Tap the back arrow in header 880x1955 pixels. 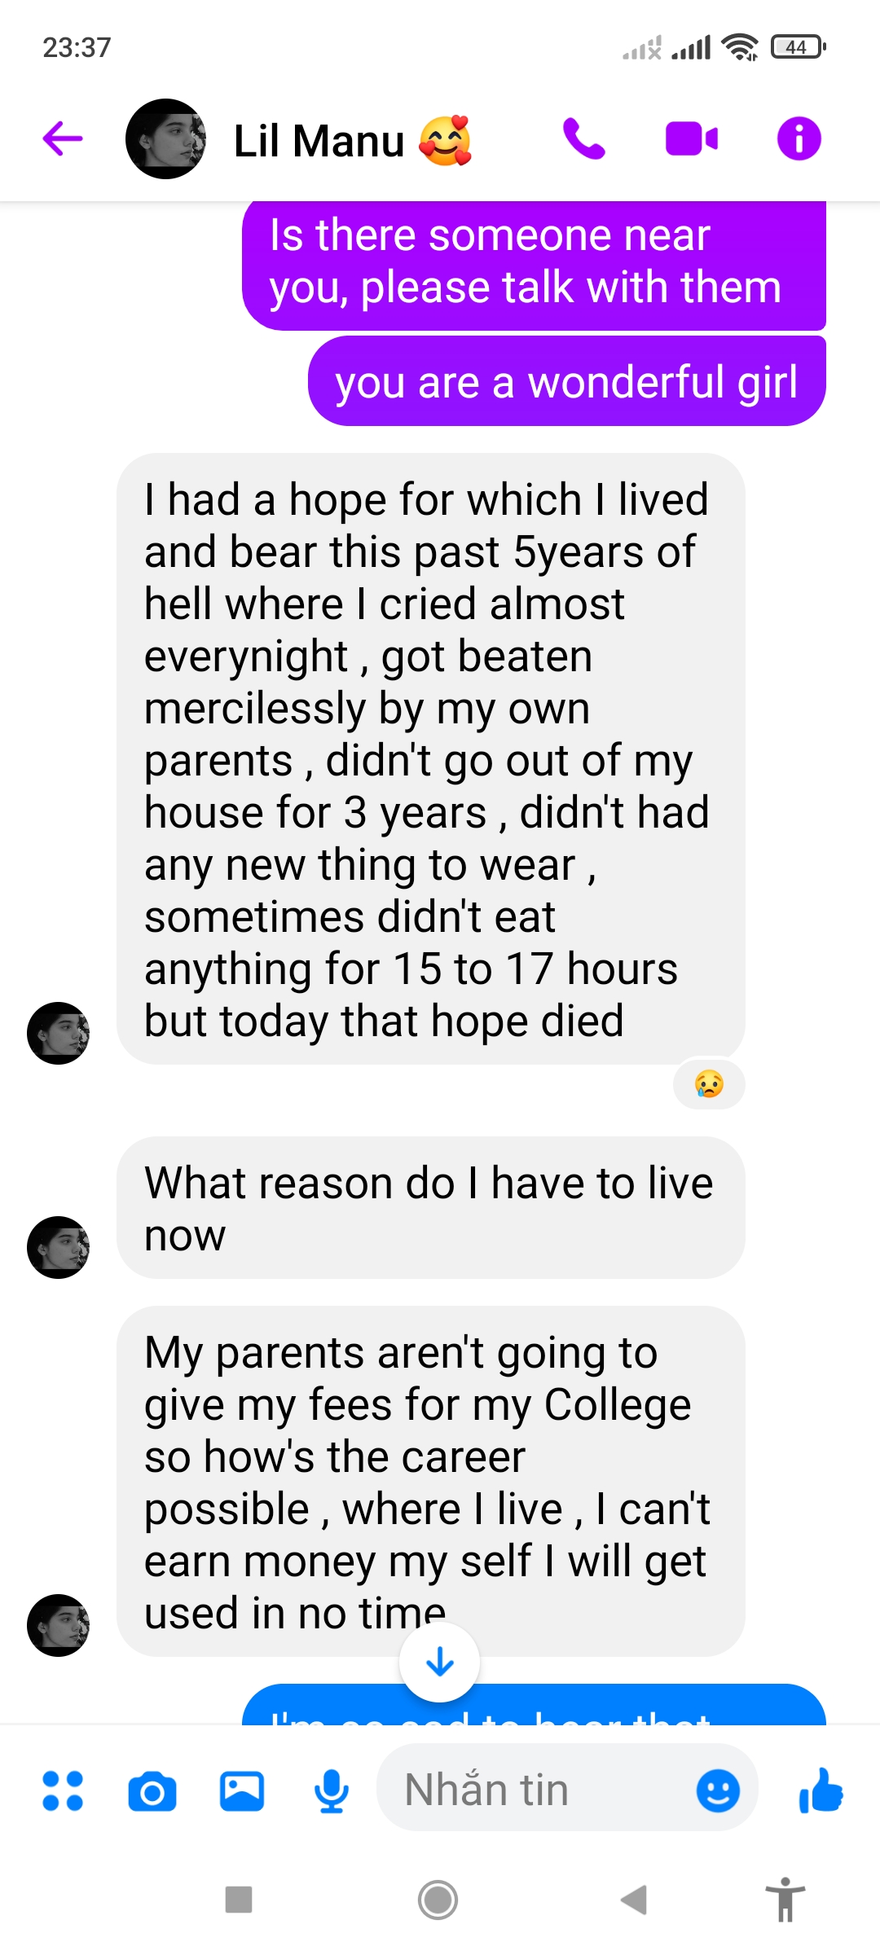(63, 138)
